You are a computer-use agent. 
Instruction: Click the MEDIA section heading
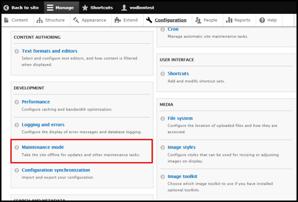click(166, 105)
